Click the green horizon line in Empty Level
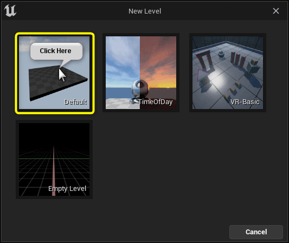 (x=54, y=158)
